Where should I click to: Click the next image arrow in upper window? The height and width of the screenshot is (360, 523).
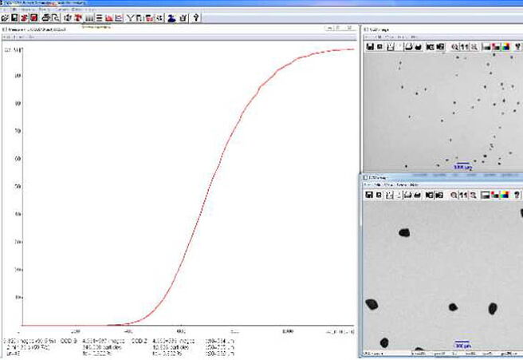[440, 47]
